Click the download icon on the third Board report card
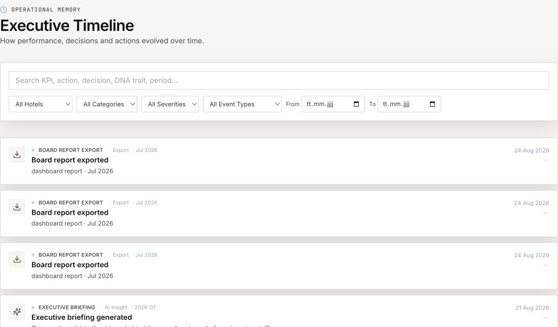 pyautogui.click(x=17, y=260)
